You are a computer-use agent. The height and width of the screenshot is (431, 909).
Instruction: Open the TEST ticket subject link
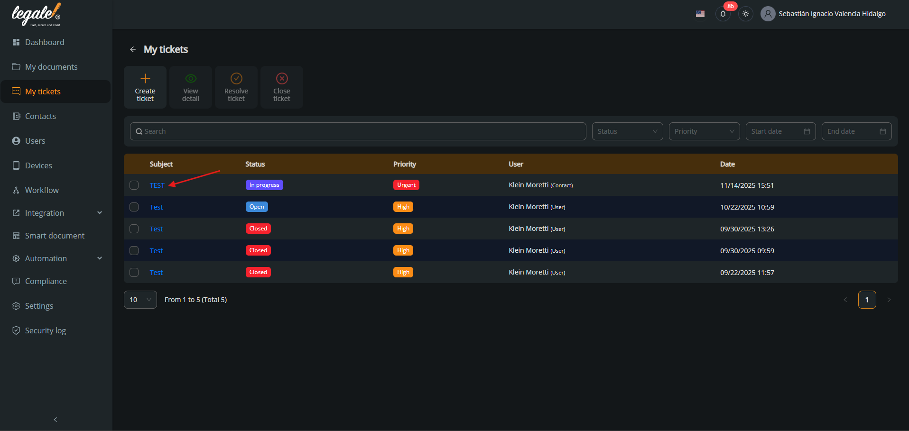(x=157, y=185)
